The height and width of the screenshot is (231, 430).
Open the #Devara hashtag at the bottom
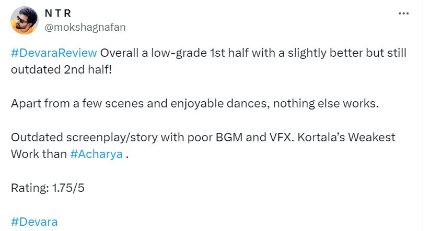click(x=34, y=222)
